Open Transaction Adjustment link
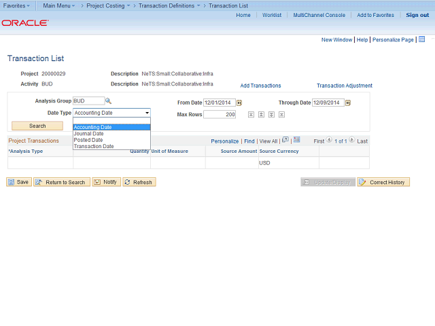Image resolution: width=435 pixels, height=326 pixels. coord(345,86)
